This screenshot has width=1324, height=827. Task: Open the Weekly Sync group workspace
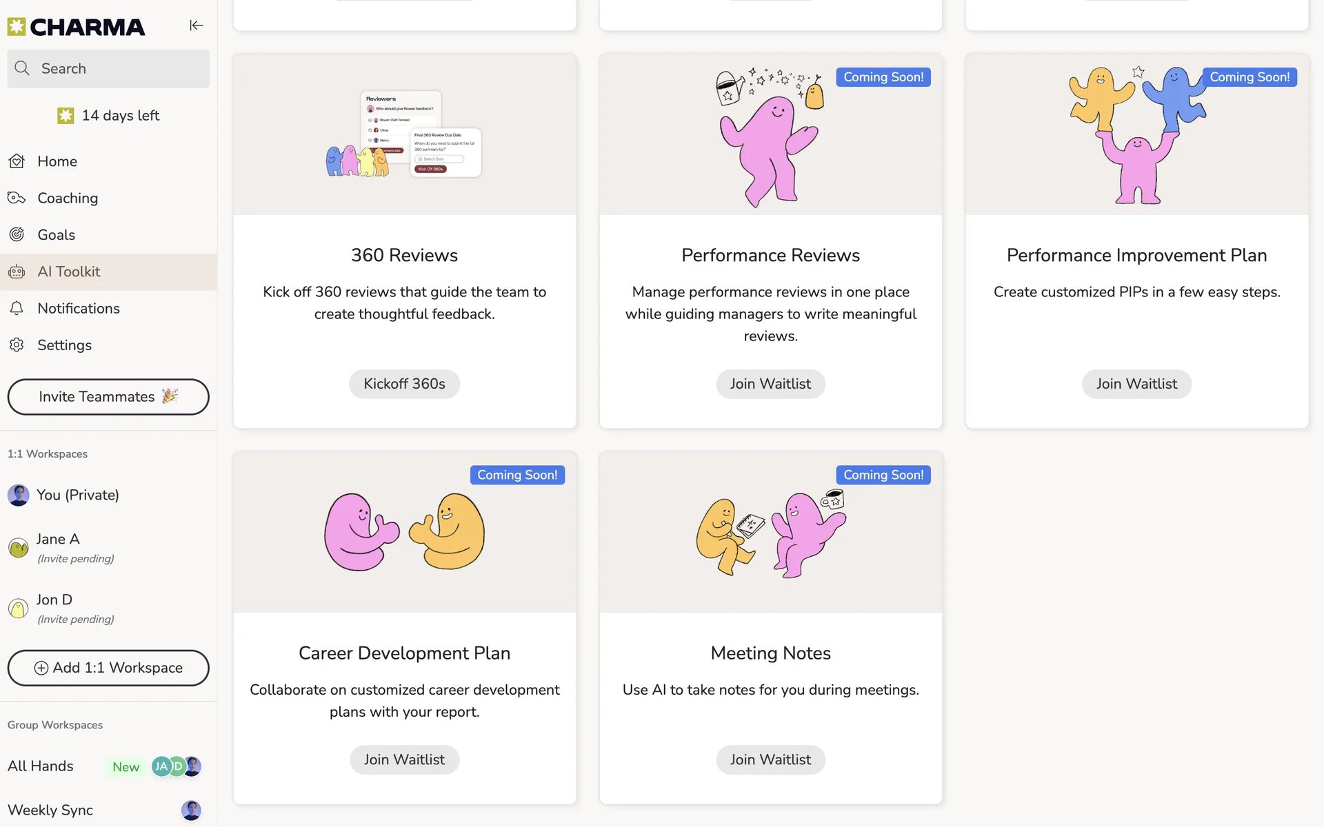click(50, 810)
